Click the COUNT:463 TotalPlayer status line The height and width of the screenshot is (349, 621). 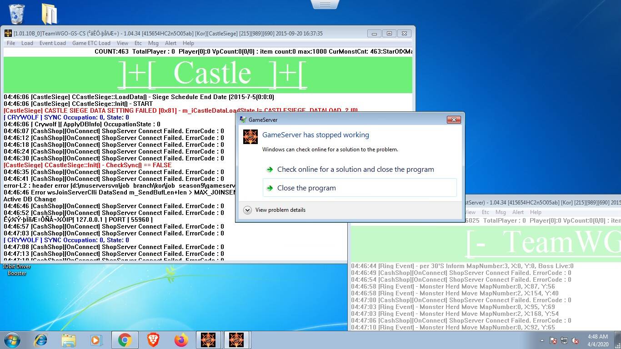tap(254, 51)
